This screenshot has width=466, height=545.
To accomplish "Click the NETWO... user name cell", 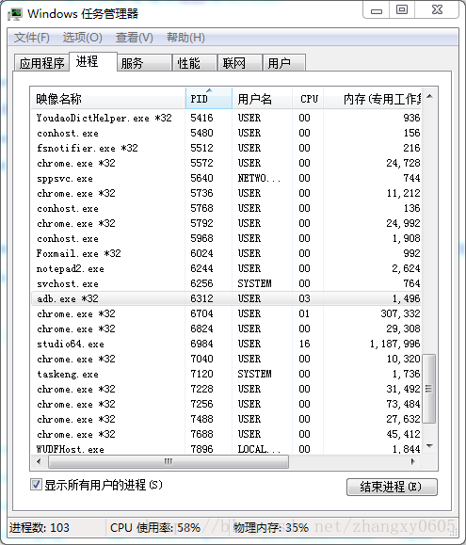I will pos(259,178).
